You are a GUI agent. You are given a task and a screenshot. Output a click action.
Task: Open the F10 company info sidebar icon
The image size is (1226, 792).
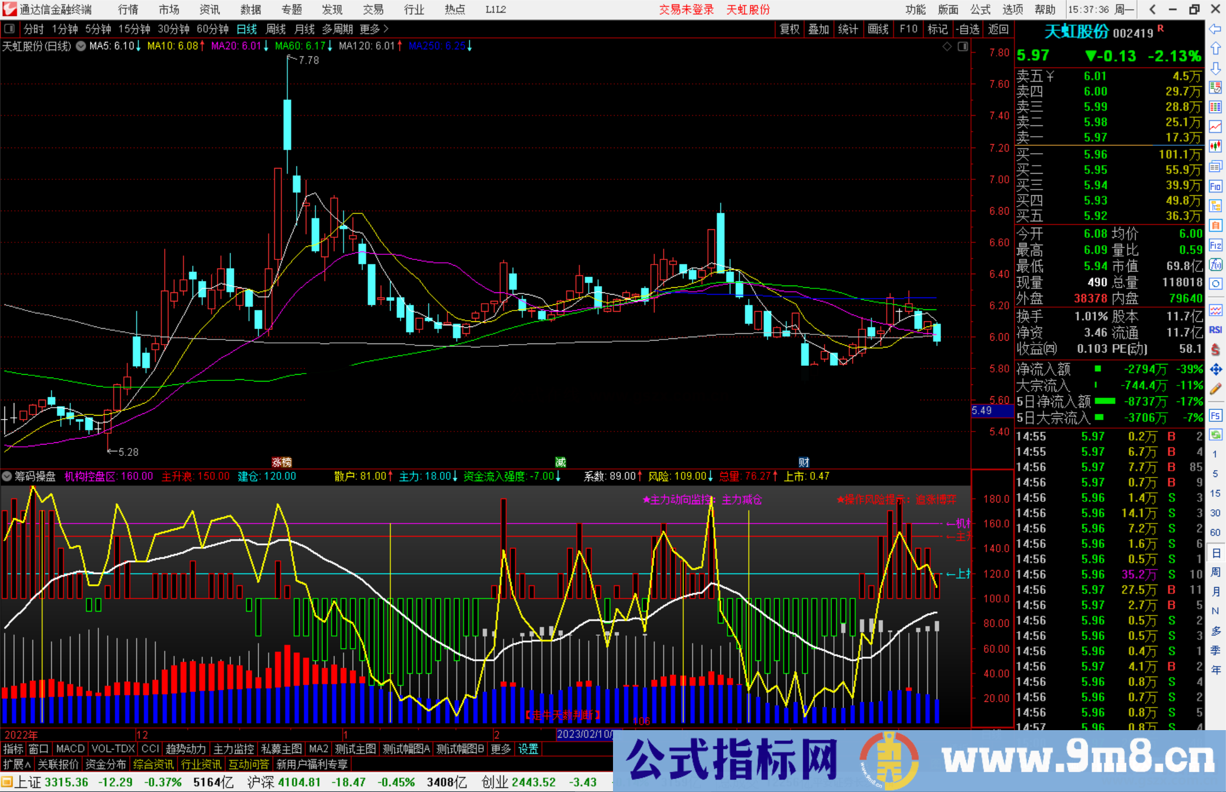click(1215, 187)
